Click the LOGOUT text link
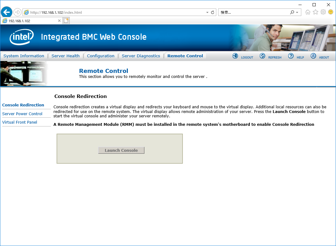Viewport: 336px width, 246px height. 247,58
